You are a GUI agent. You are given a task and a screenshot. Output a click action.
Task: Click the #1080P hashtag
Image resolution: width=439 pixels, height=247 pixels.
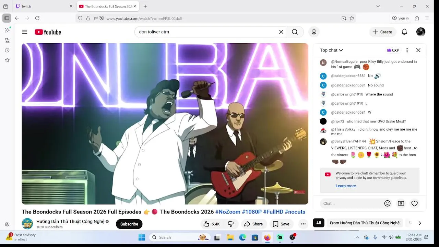click(252, 212)
